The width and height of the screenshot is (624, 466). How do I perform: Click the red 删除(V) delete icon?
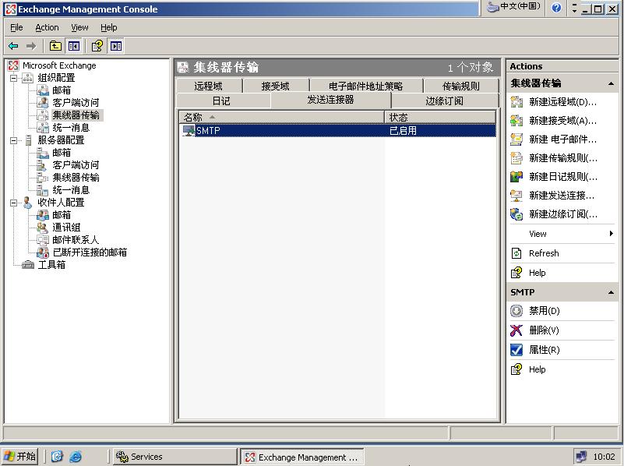pos(516,330)
